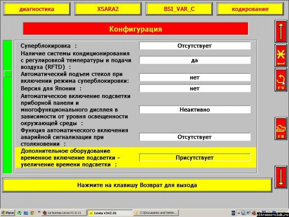
Task: Click the Chrome quick launch icon
Action: coord(32,213)
